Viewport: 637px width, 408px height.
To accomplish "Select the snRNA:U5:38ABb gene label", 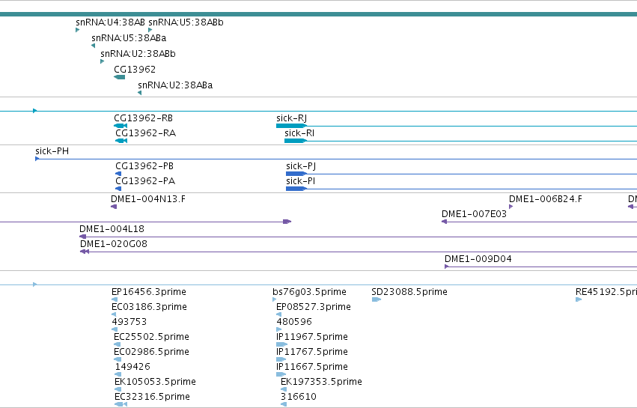I will click(x=186, y=22).
